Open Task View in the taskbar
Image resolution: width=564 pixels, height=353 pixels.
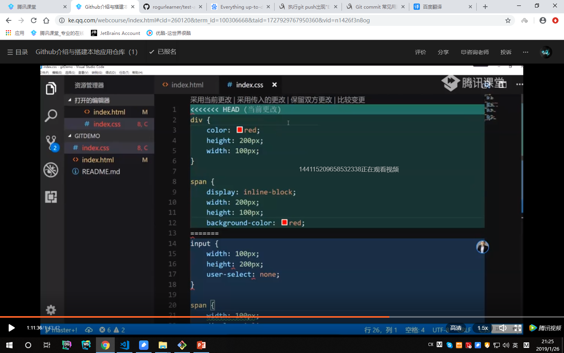coord(47,345)
